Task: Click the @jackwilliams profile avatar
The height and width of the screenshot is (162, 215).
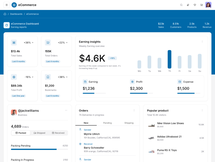Action: click(14, 112)
